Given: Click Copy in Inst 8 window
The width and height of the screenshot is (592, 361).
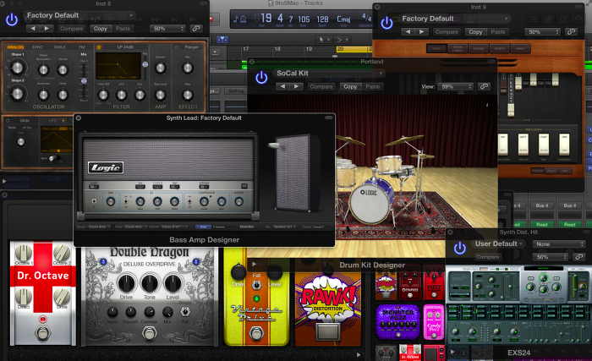Looking at the screenshot, I should point(101,29).
